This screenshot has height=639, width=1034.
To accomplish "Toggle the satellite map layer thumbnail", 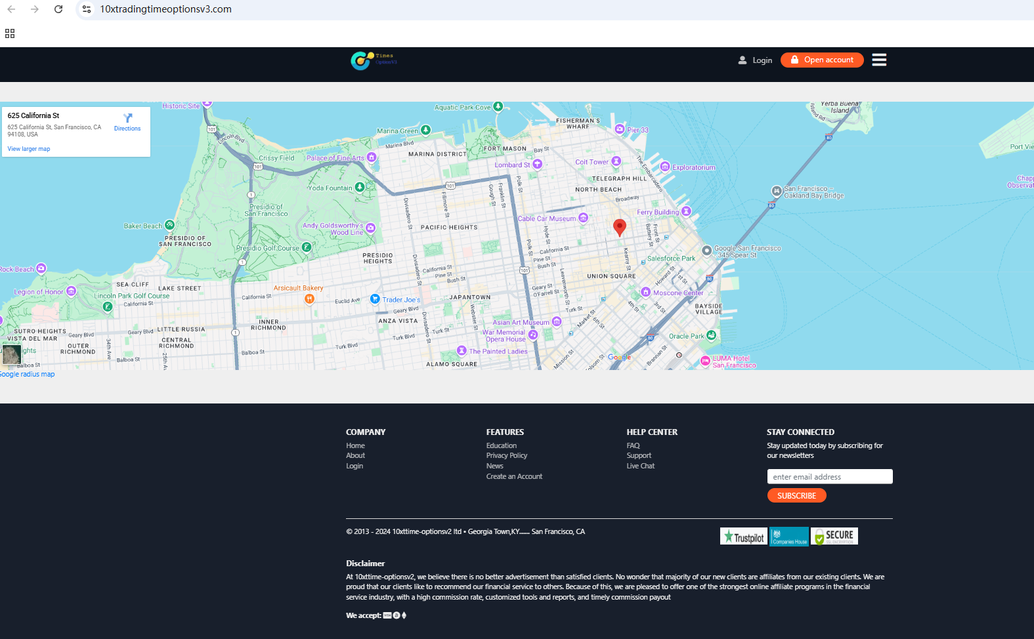I will pyautogui.click(x=12, y=354).
